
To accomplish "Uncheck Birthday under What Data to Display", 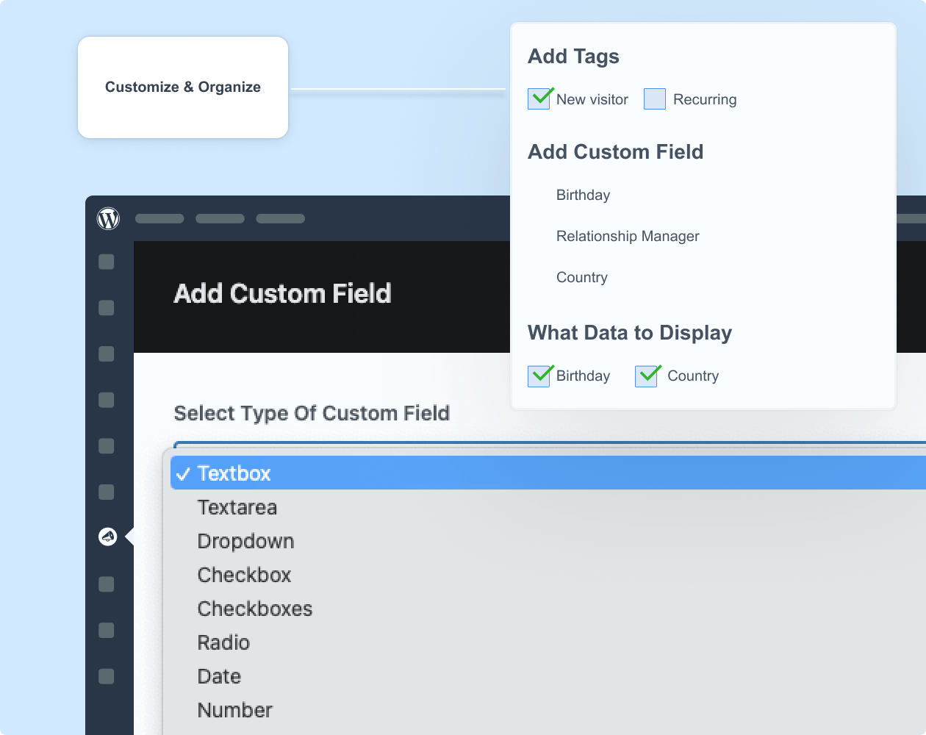I will pyautogui.click(x=539, y=376).
